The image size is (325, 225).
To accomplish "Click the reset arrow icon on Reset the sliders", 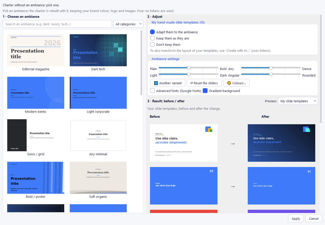I will [191, 83].
